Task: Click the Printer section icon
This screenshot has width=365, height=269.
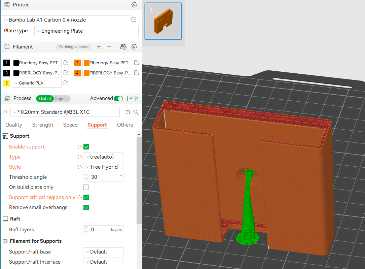Action: (7, 5)
